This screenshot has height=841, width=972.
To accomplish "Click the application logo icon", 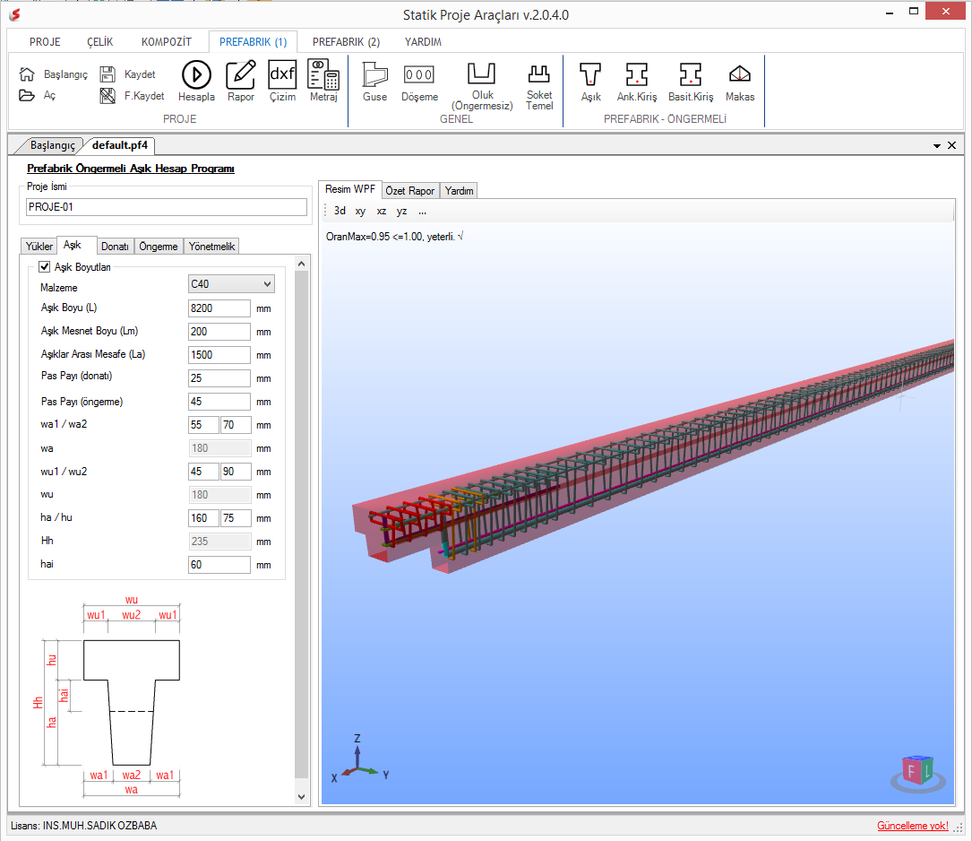I will click(x=15, y=14).
